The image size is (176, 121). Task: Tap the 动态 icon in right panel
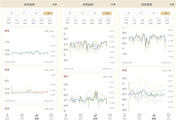[154, 115]
